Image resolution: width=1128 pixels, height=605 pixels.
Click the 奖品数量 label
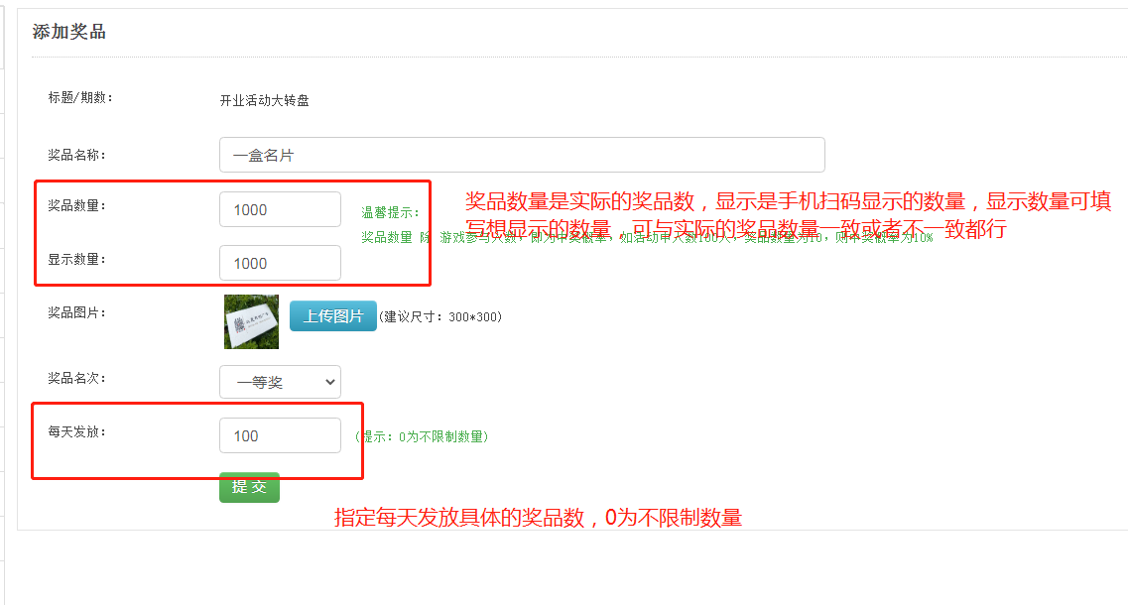tap(76, 205)
